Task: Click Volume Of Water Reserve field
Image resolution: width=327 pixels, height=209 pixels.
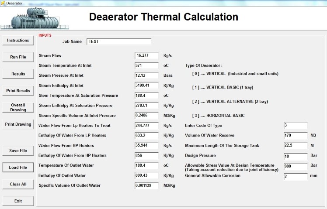Action: click(296, 135)
